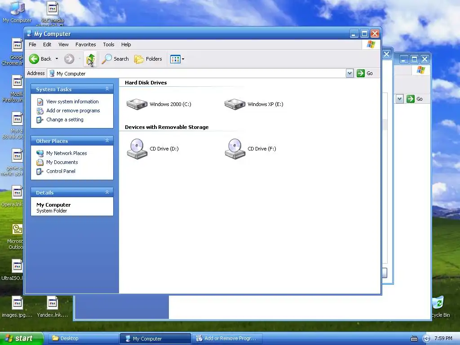Select CD Drive (F:) icon
Viewport: 460px width, 345px height.
pos(234,149)
